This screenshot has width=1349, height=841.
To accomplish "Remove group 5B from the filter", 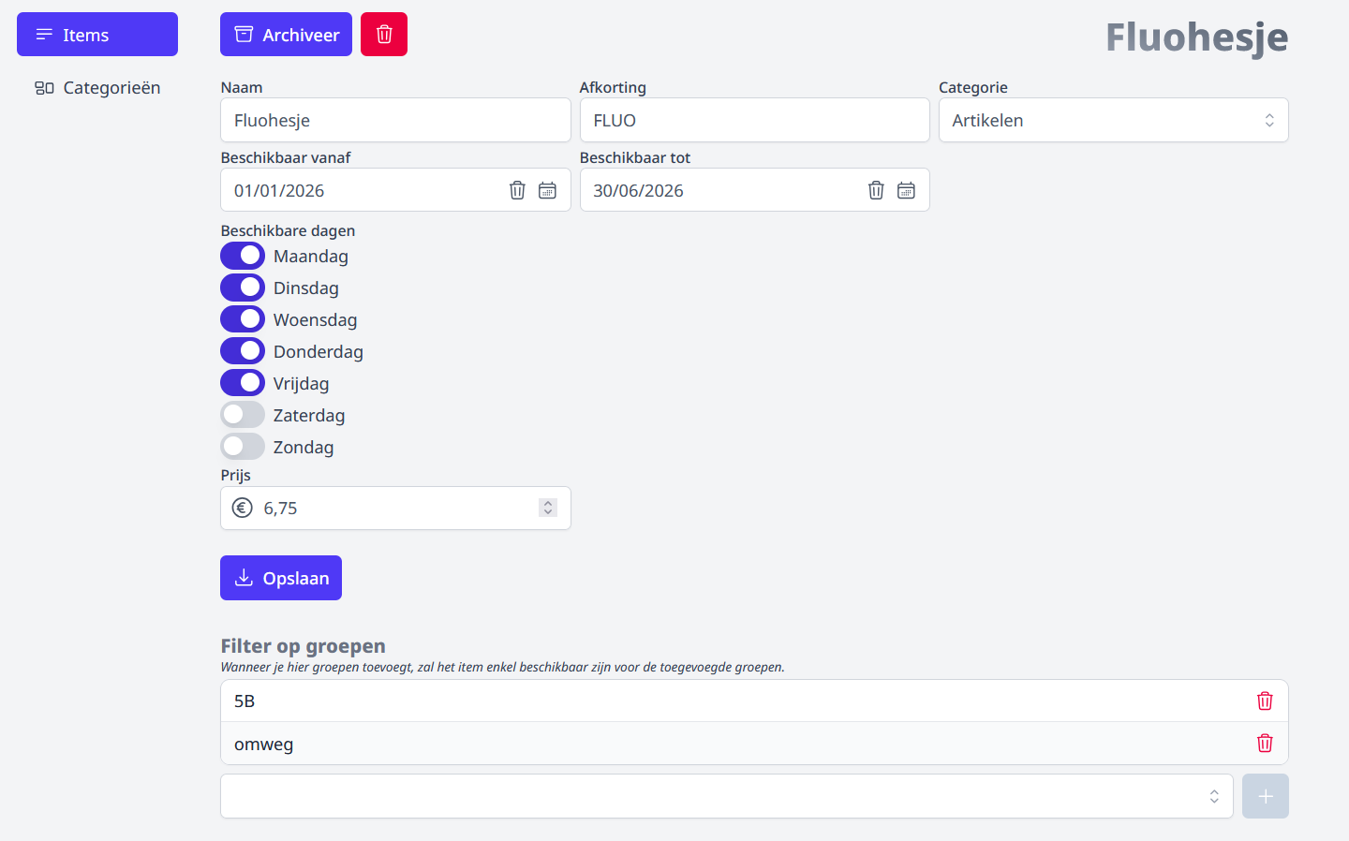I will coord(1265,701).
